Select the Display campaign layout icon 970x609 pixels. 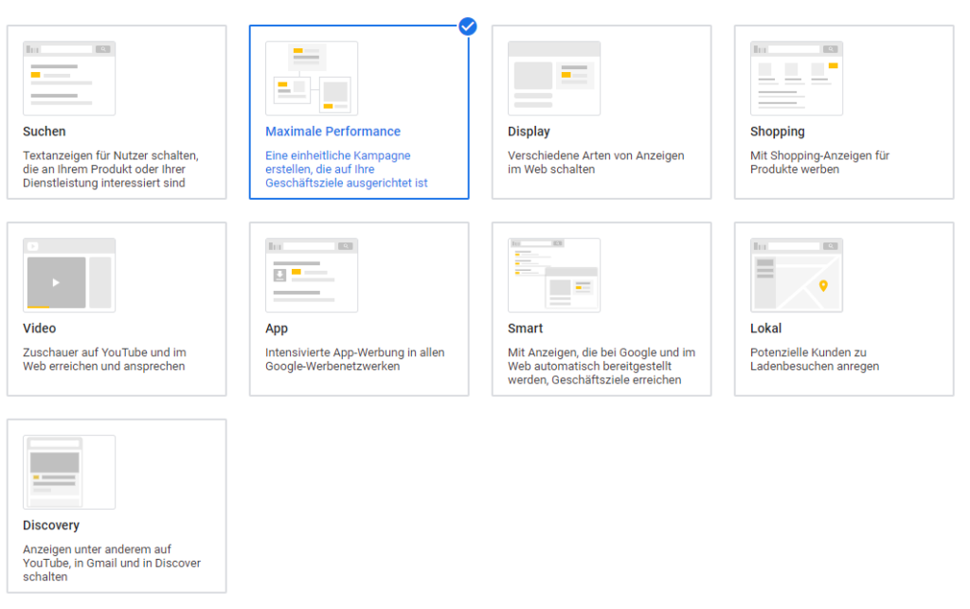[554, 78]
